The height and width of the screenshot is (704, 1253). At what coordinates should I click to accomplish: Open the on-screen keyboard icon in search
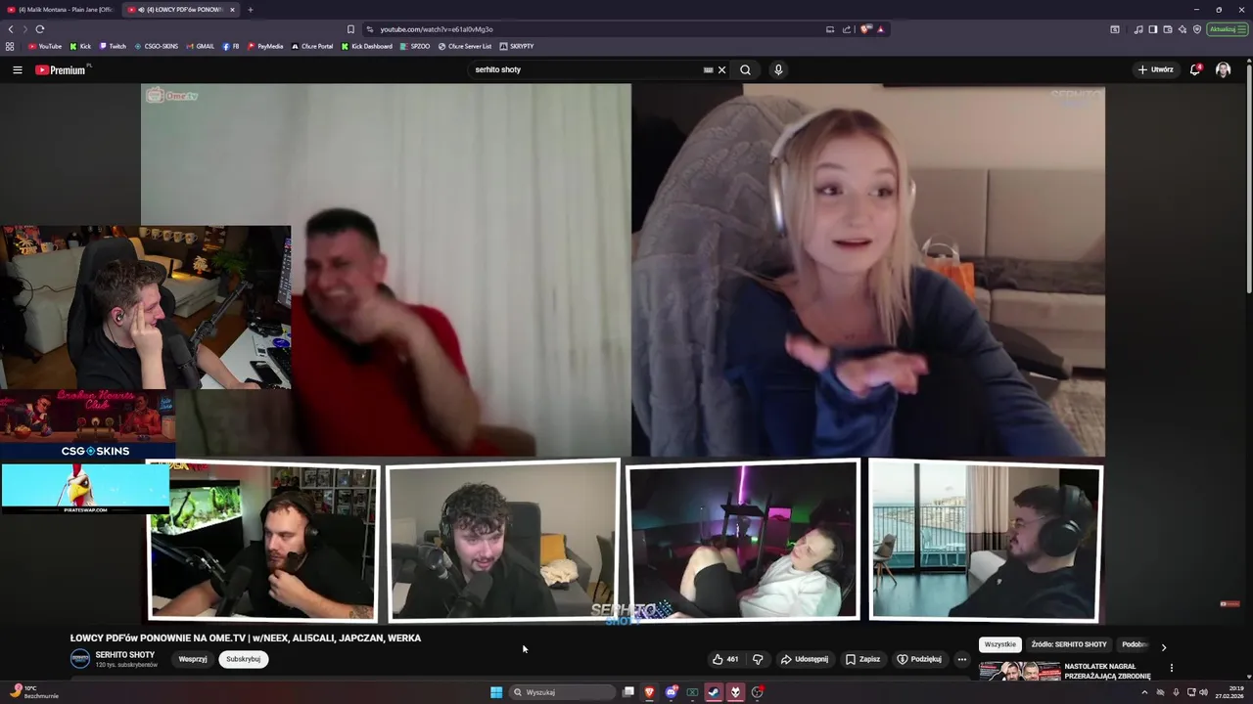[708, 69]
